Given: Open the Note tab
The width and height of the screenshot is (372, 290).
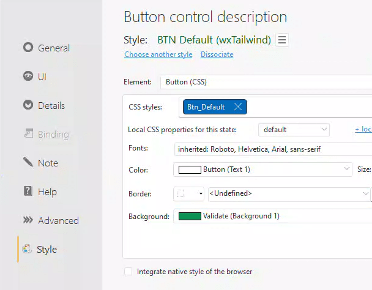Looking at the screenshot, I should [x=48, y=163].
